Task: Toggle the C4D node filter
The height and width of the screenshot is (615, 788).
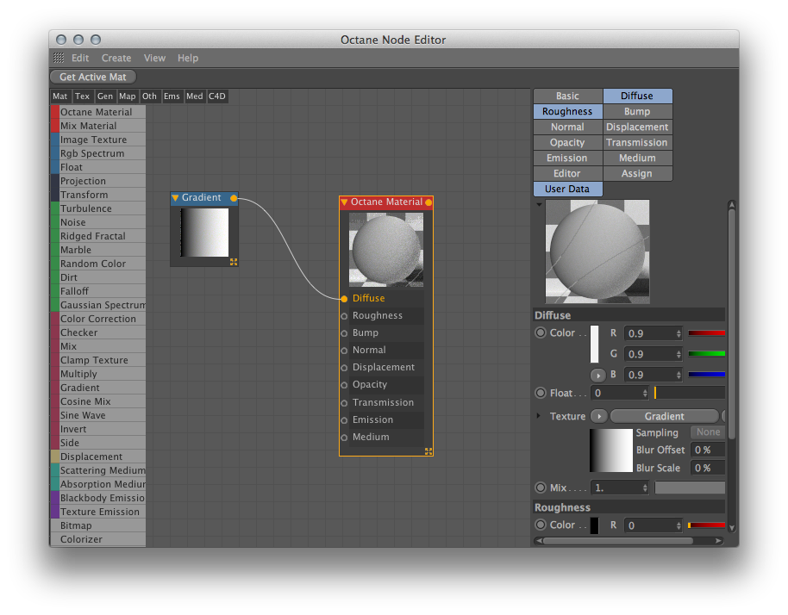Action: (217, 96)
